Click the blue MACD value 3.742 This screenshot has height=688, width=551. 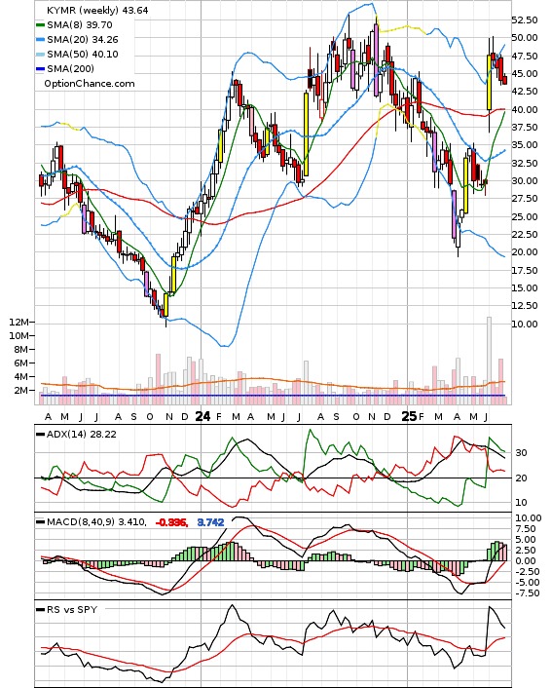(x=210, y=522)
